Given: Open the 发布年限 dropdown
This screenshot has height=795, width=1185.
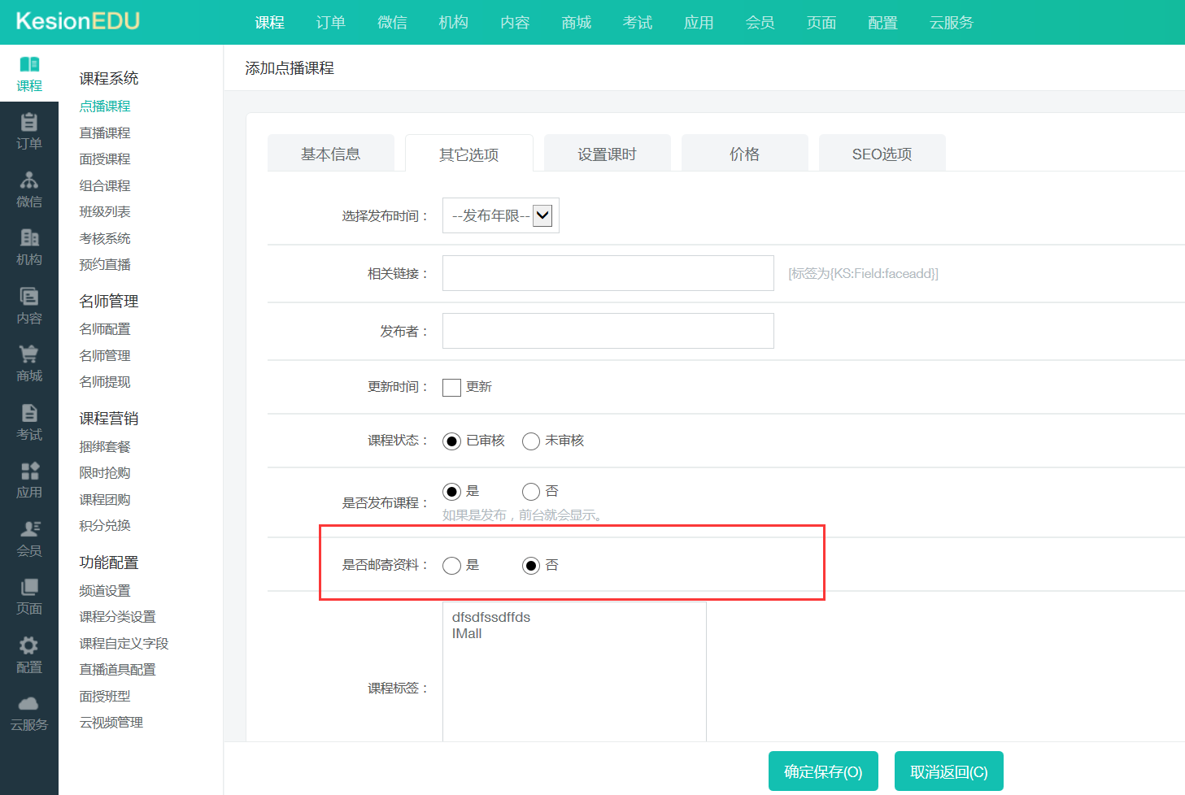Looking at the screenshot, I should (x=500, y=216).
